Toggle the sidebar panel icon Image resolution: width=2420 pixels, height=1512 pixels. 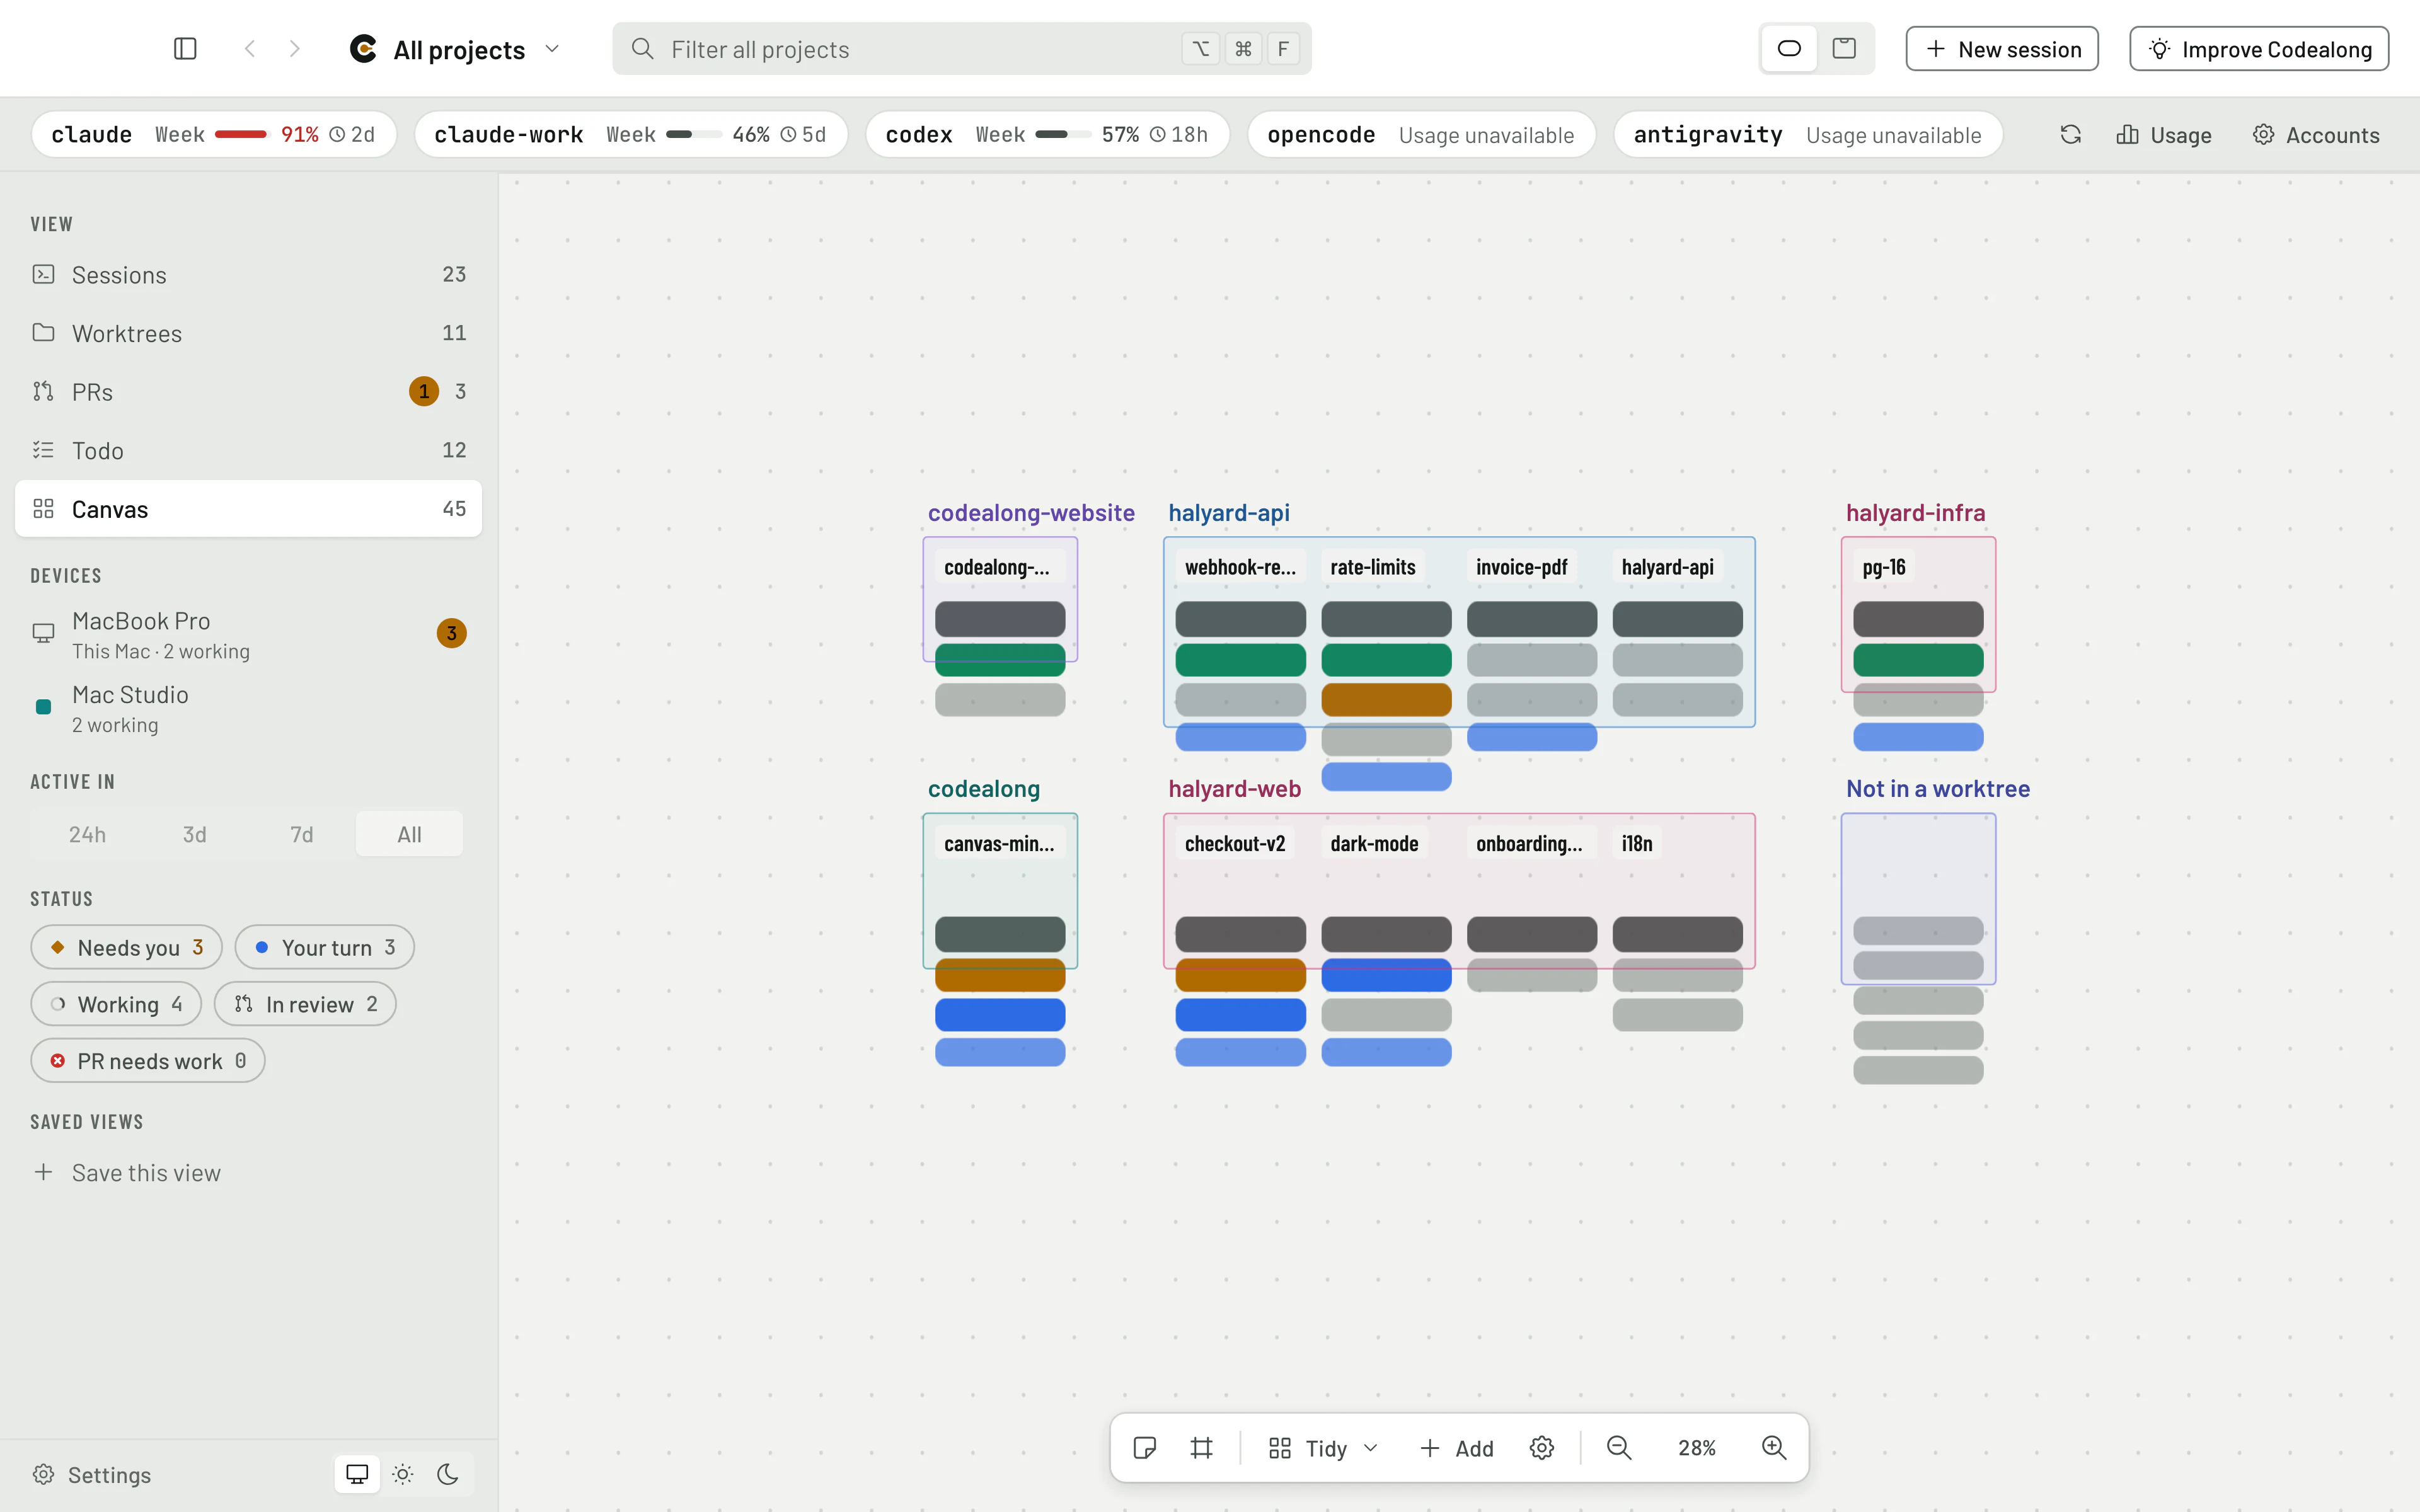coord(185,49)
